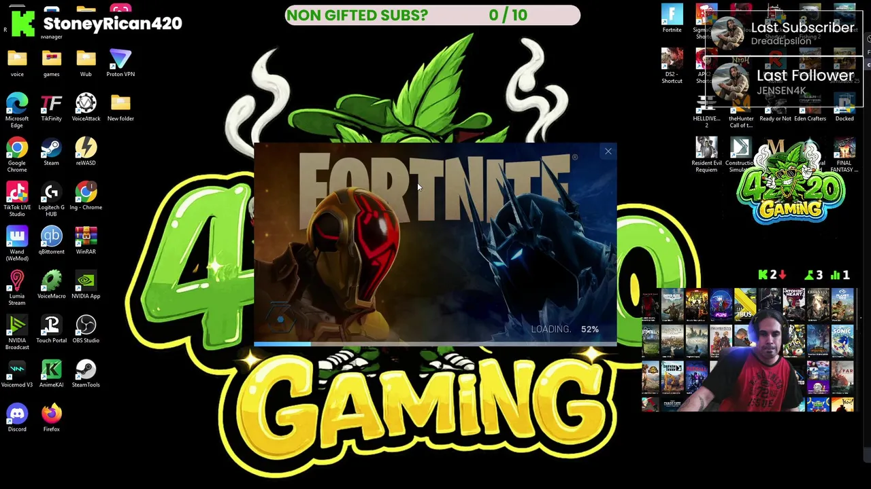The height and width of the screenshot is (489, 871).
Task: Launch AnimeKAI shortcut
Action: click(x=51, y=374)
